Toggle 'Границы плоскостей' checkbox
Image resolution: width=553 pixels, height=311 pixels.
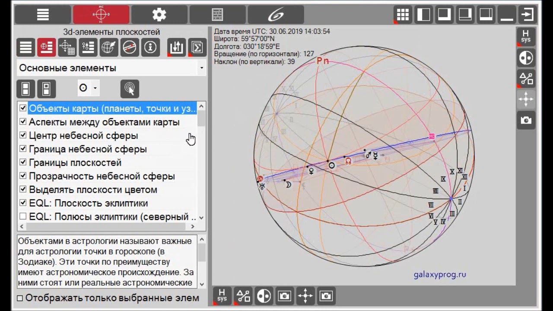click(23, 162)
